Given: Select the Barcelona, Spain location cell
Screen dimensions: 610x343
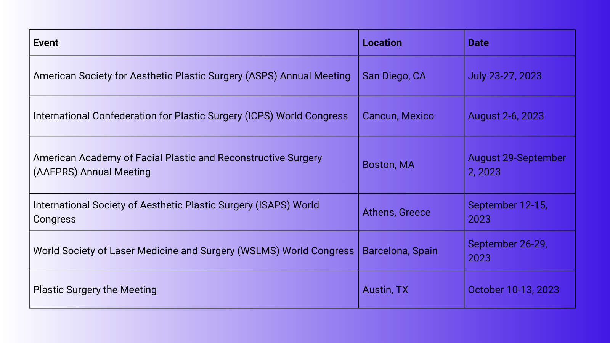Looking at the screenshot, I should click(x=411, y=251).
